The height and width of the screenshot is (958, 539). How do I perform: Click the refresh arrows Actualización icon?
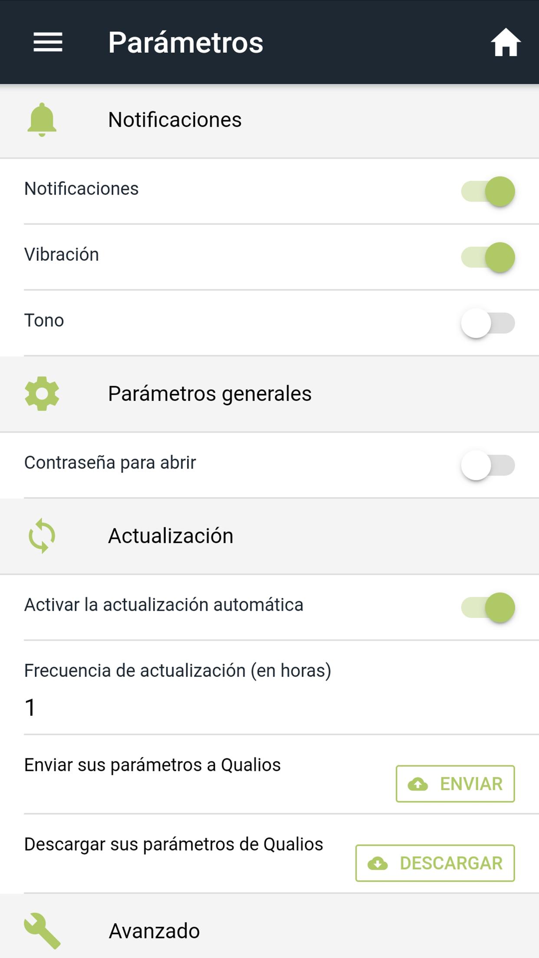[x=42, y=536]
